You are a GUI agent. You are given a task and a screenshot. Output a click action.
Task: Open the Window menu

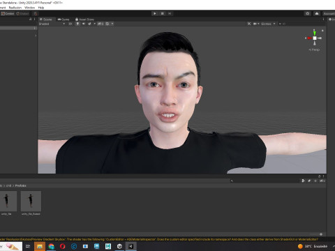pyautogui.click(x=29, y=8)
